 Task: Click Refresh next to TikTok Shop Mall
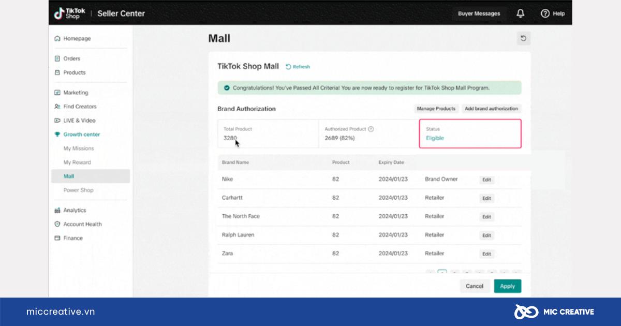[x=298, y=67]
